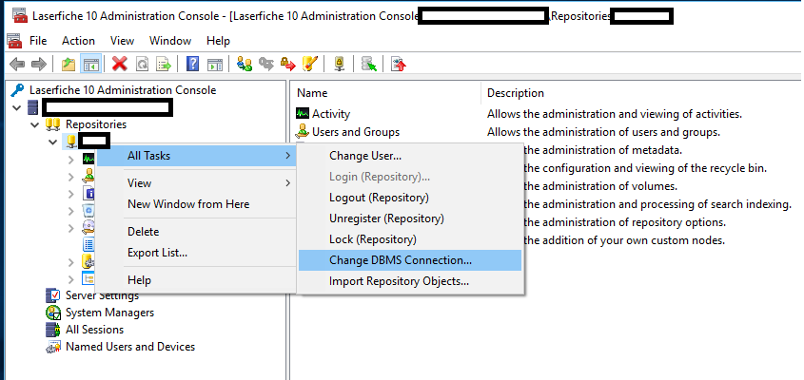The image size is (804, 380).
Task: Click the title bar application icon
Action: pos(20,16)
